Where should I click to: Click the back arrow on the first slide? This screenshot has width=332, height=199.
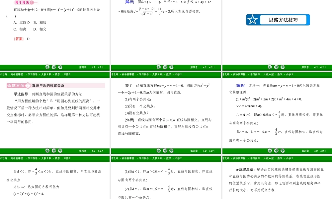pos(47,67)
